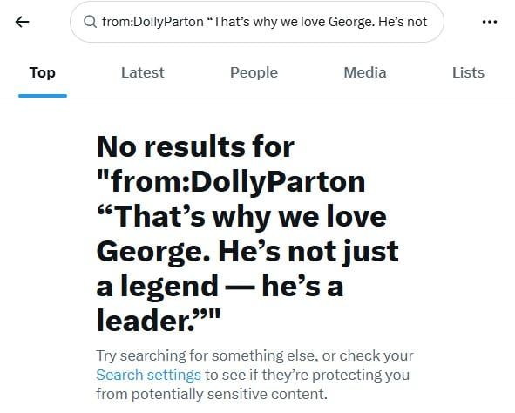Viewport: 515px width, 413px height.
Task: Open the Search settings link
Action: point(148,375)
